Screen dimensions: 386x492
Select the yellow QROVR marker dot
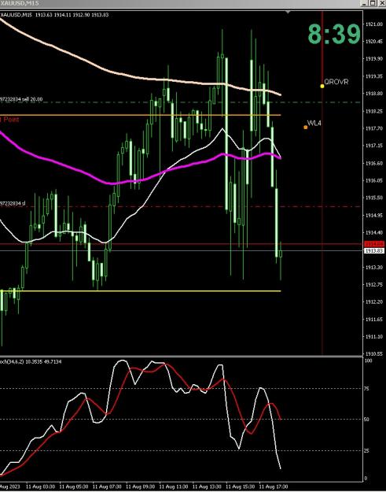click(322, 86)
